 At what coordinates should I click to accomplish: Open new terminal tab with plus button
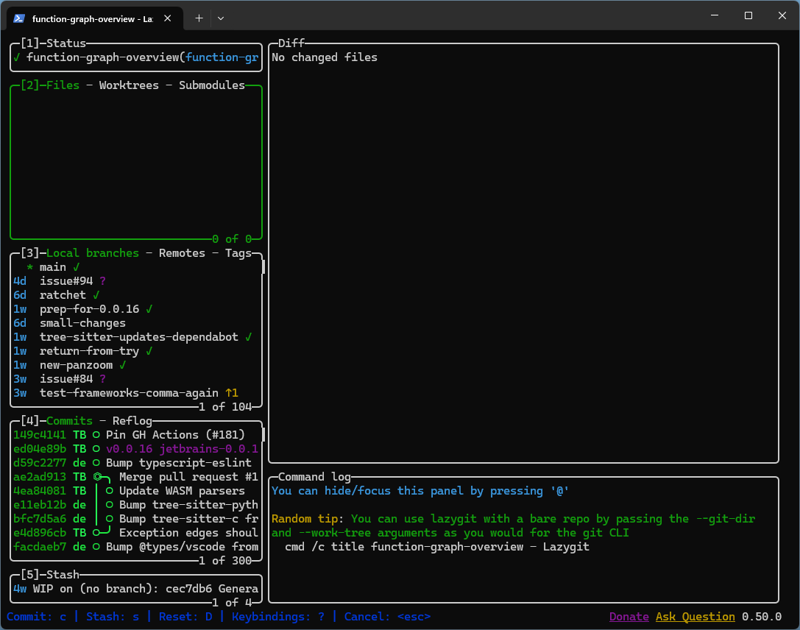coord(199,18)
